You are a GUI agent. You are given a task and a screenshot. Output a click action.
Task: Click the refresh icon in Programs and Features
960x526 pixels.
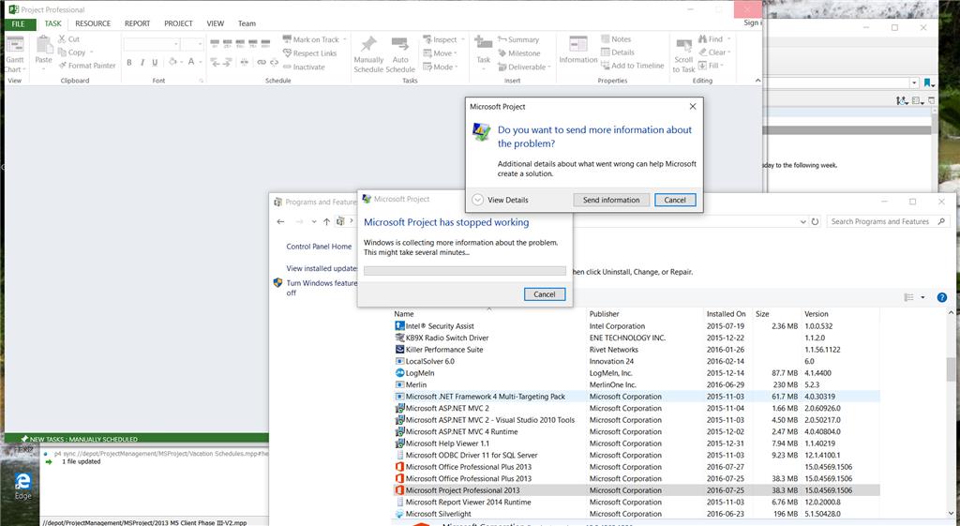(815, 221)
